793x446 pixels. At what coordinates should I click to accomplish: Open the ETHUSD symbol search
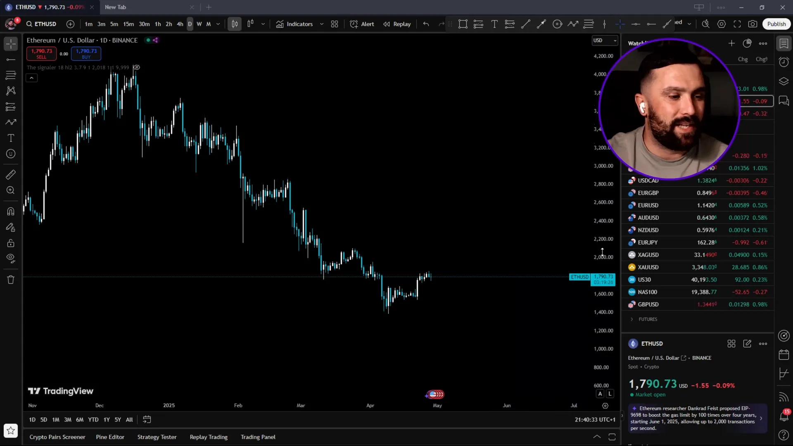click(x=41, y=24)
